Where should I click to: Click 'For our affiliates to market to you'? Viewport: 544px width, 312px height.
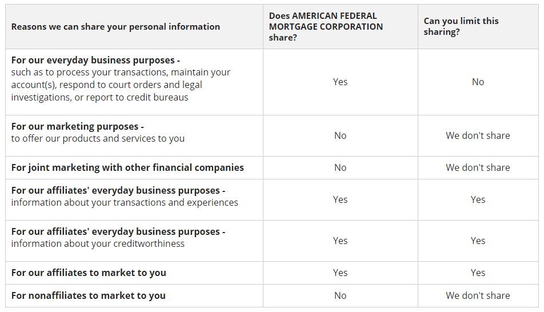89,273
